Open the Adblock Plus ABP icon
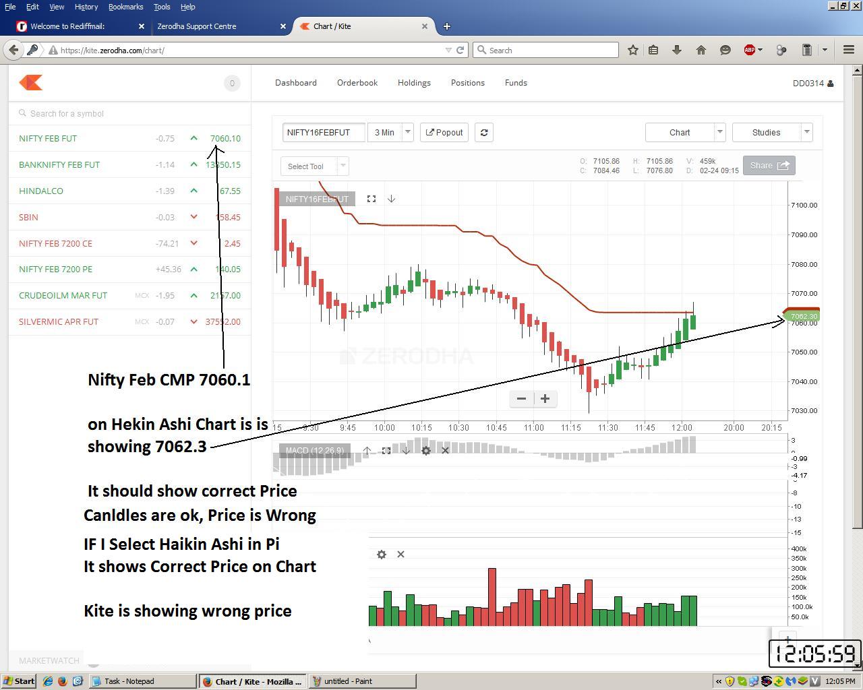Image resolution: width=863 pixels, height=690 pixels. (749, 50)
